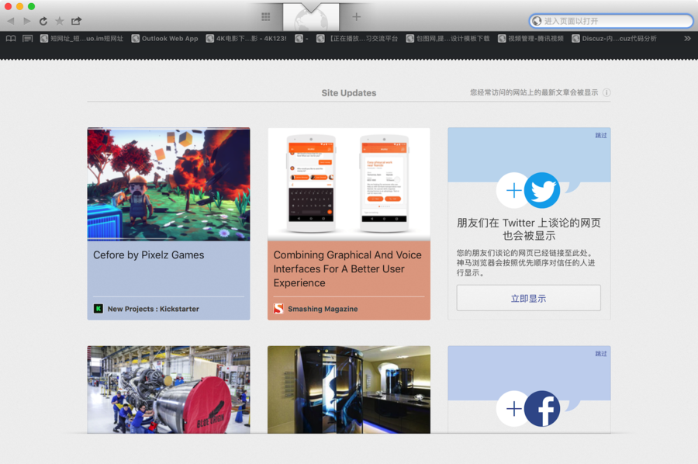698x464 pixels.
Task: Open Combining Graphical And Voice Interfaces article
Action: [x=347, y=269]
